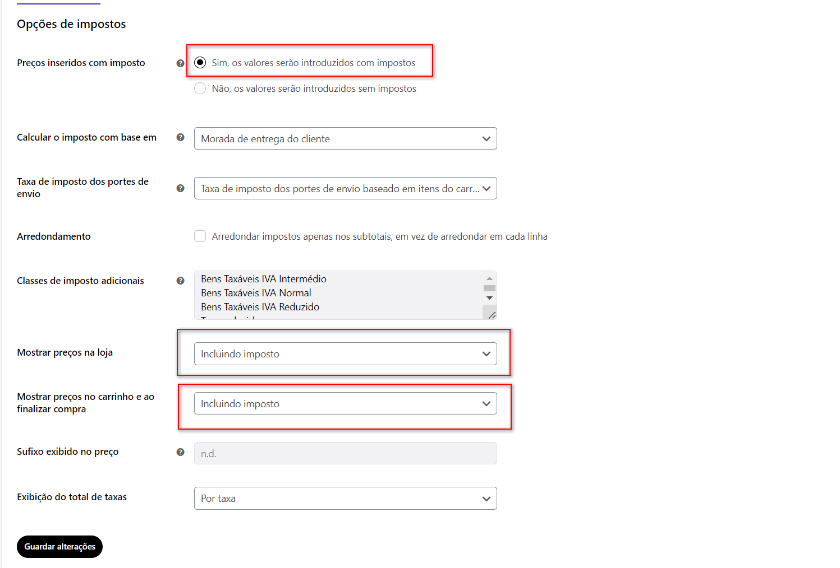Expand the Mostrar preços na loja dropdown
Viewport: 840px width, 568px height.
coord(346,353)
